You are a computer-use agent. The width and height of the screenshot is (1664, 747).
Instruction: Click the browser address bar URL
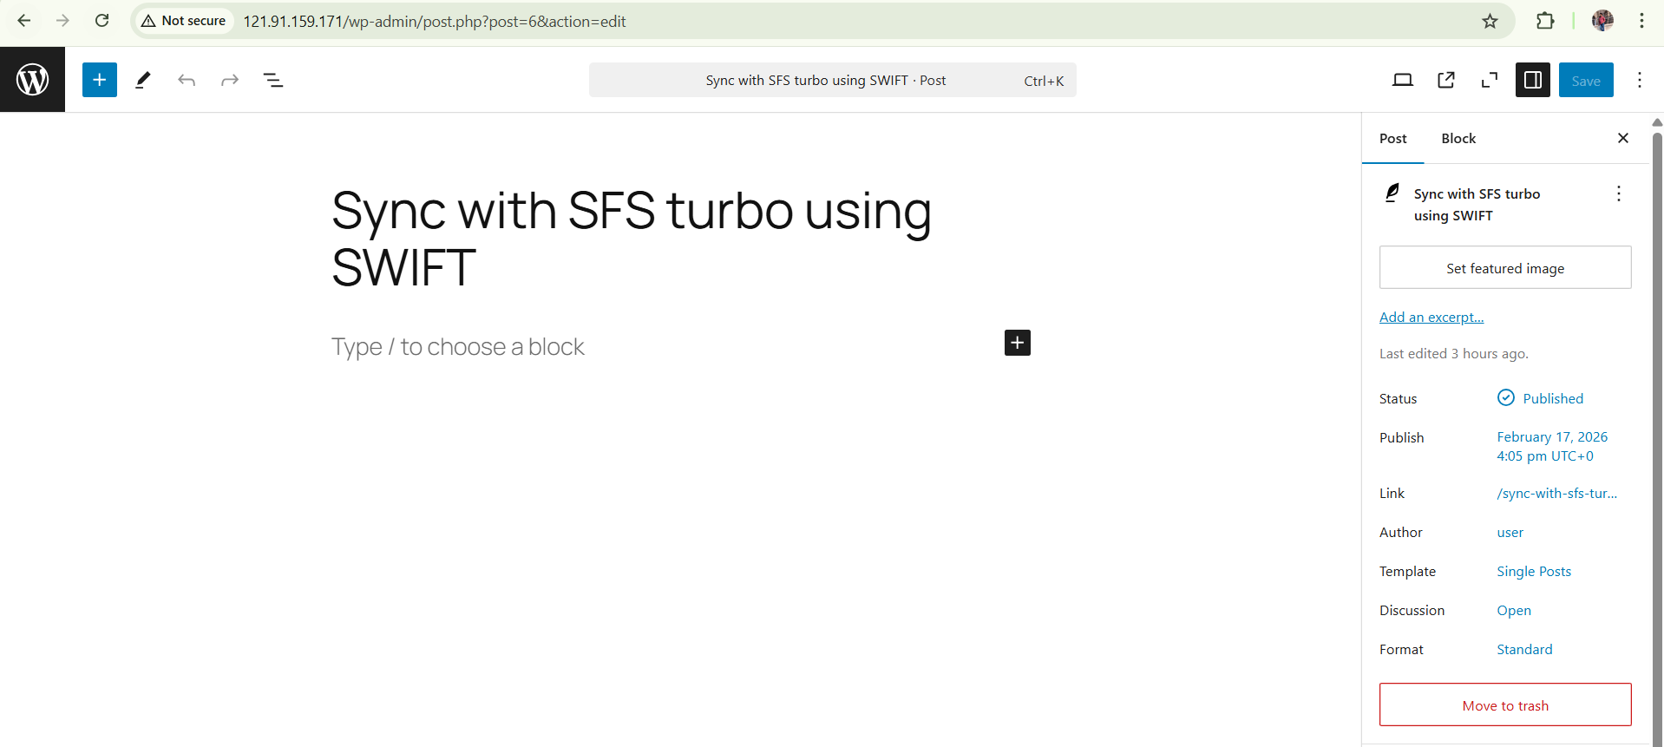click(x=434, y=22)
